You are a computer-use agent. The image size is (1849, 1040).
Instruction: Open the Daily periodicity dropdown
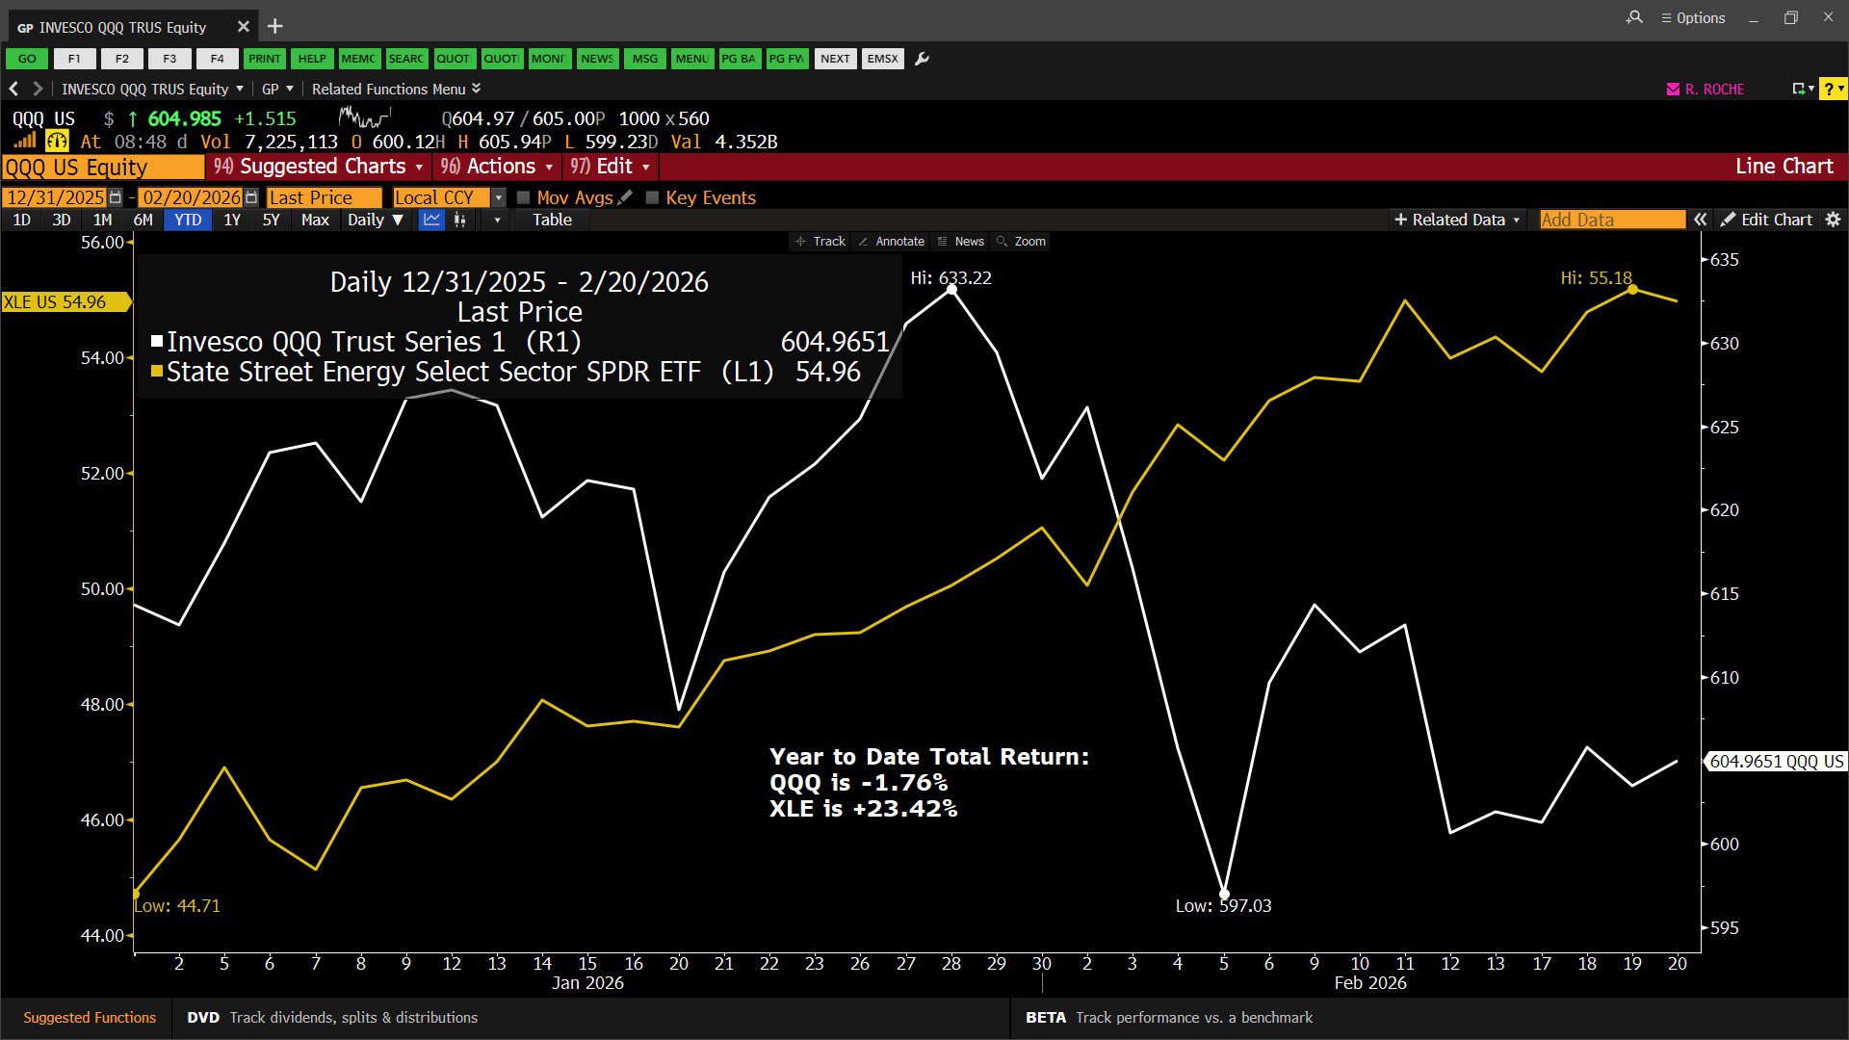[375, 220]
